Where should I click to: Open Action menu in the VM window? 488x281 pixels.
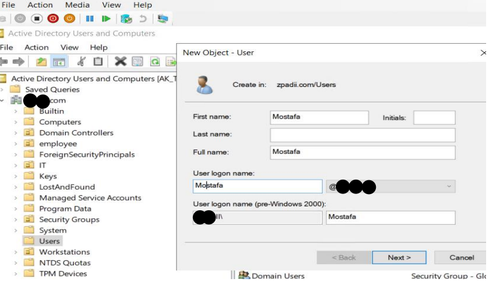tap(40, 5)
